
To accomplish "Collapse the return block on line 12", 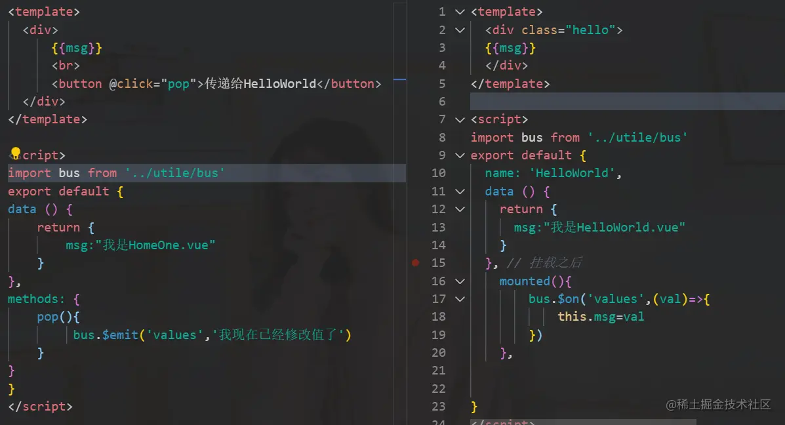I will (x=459, y=209).
